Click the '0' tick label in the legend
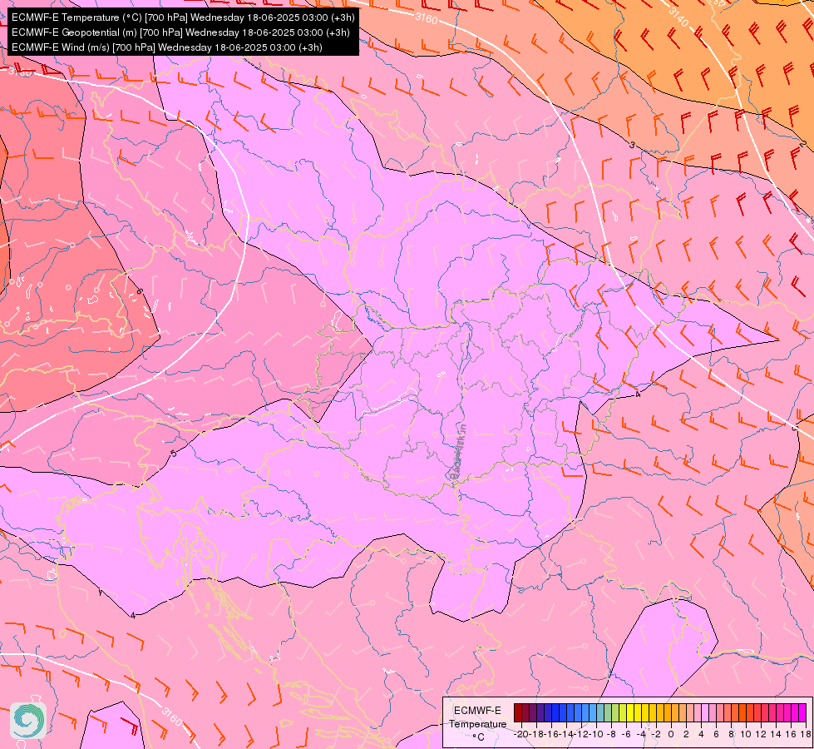 [671, 734]
